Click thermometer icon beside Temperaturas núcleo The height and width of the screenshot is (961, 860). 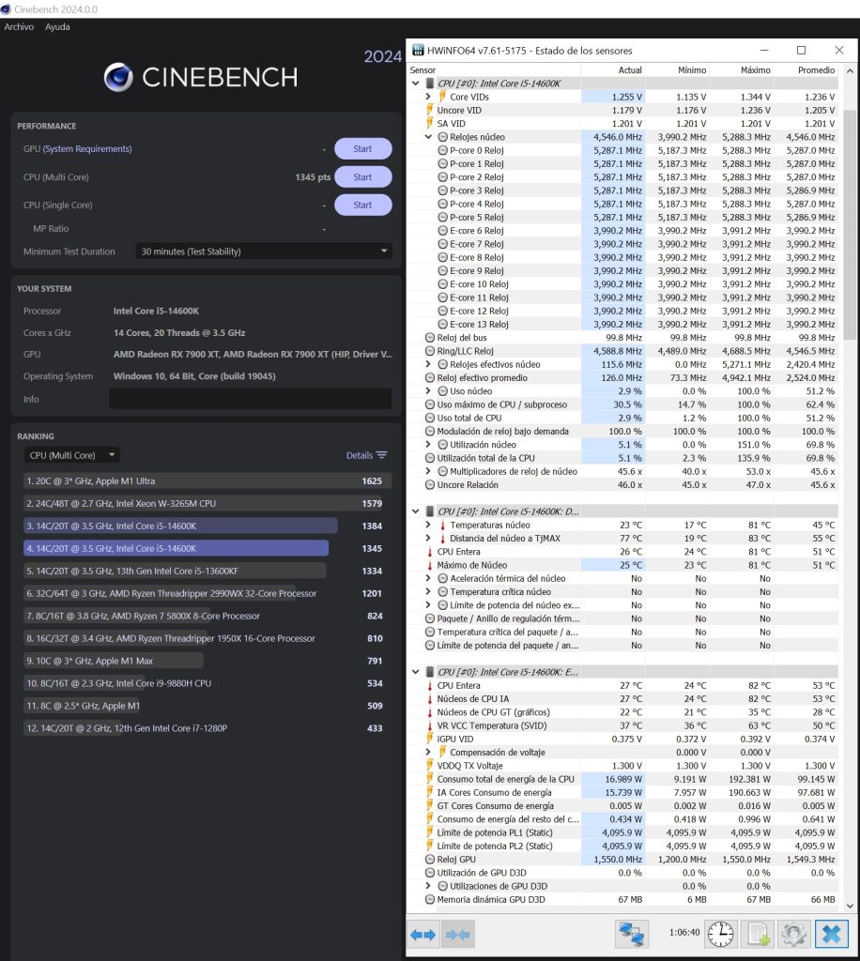click(442, 525)
